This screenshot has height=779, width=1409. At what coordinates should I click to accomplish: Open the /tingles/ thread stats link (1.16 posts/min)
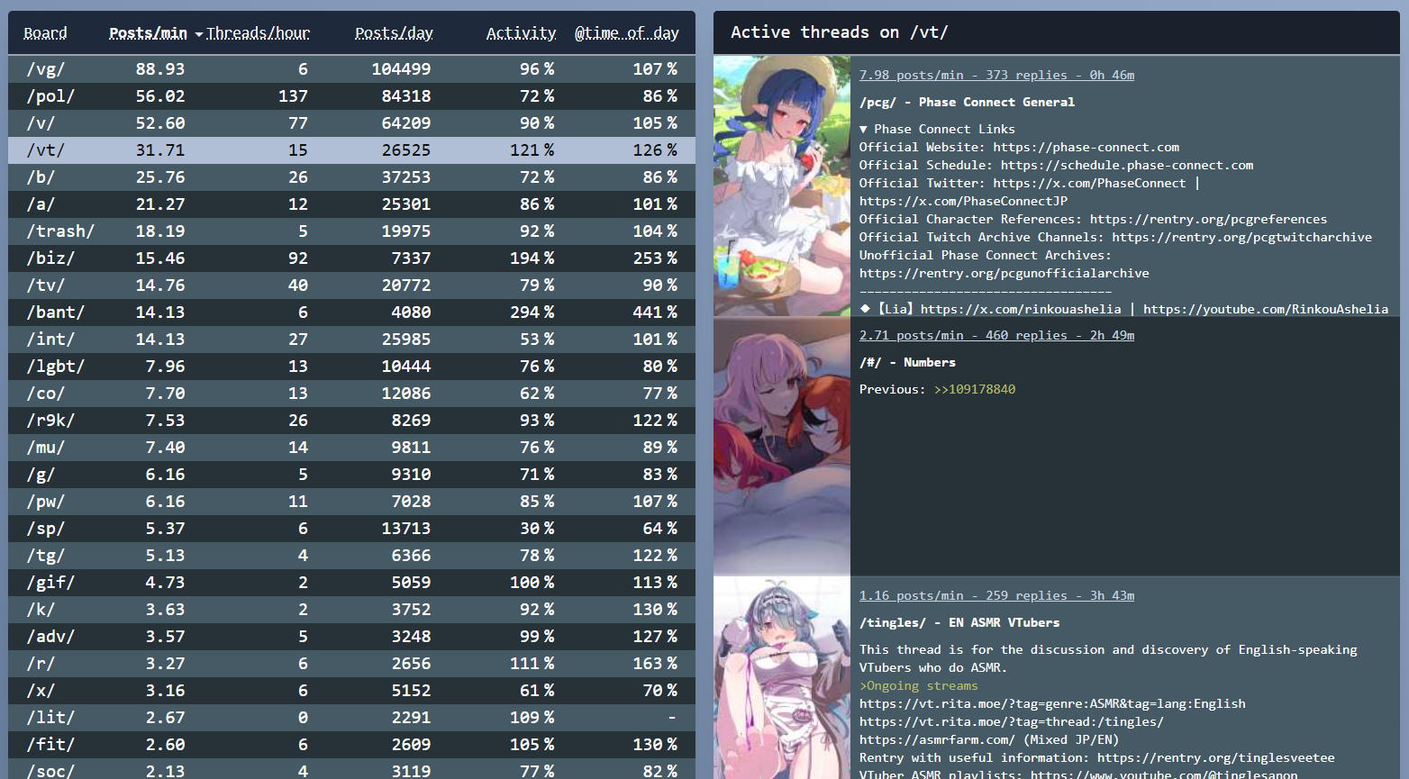[x=996, y=595]
